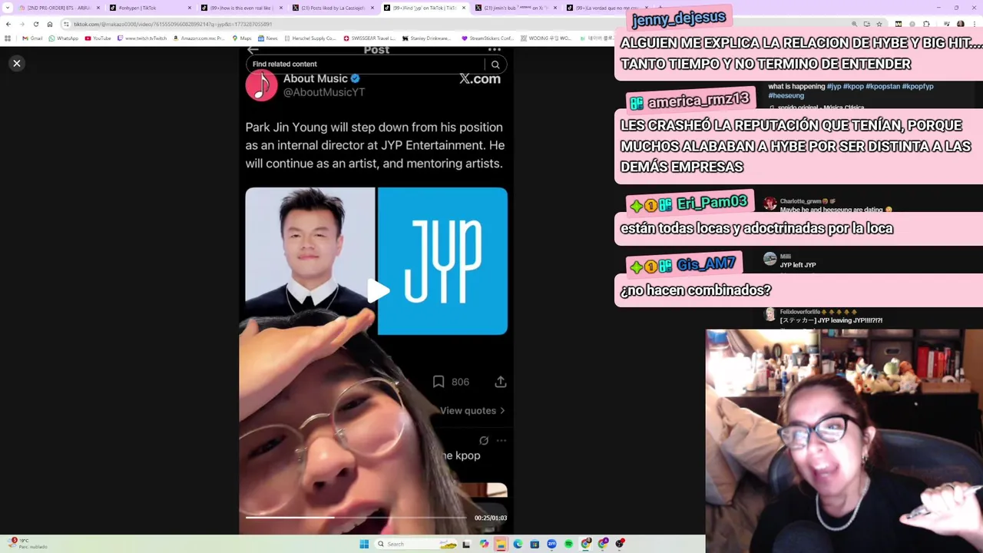Open Spotify from the taskbar
This screenshot has height=553, width=983.
tap(568, 544)
